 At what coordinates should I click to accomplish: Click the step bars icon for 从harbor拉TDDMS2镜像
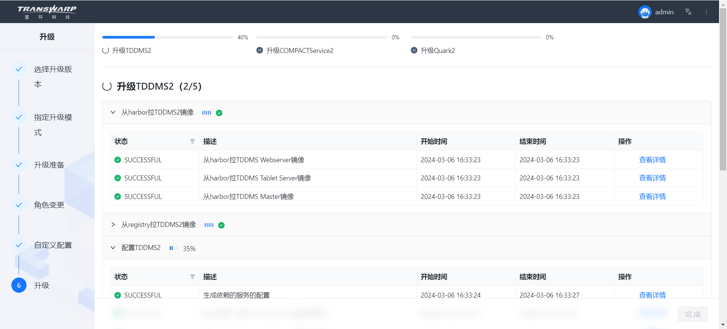(207, 113)
